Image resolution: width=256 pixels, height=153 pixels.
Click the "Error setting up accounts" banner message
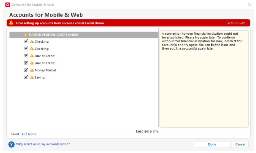[60, 23]
